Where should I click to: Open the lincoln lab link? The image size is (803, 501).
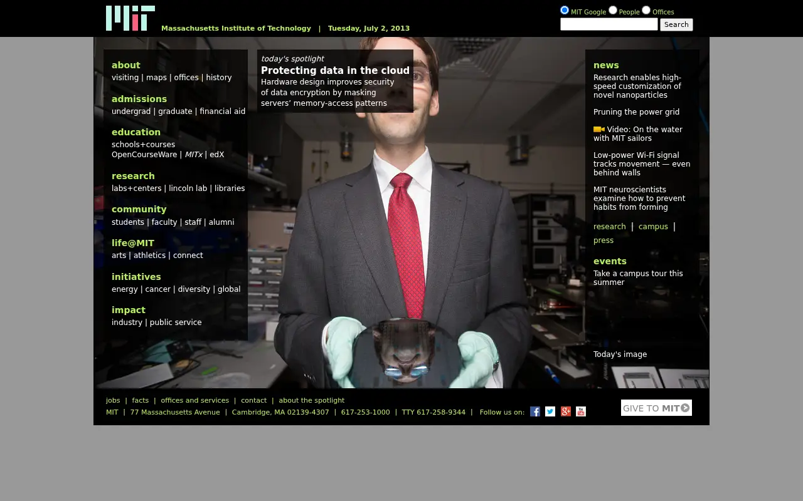coord(188,189)
